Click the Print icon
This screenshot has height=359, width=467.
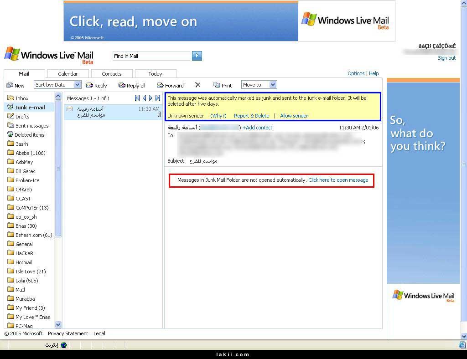coord(217,85)
